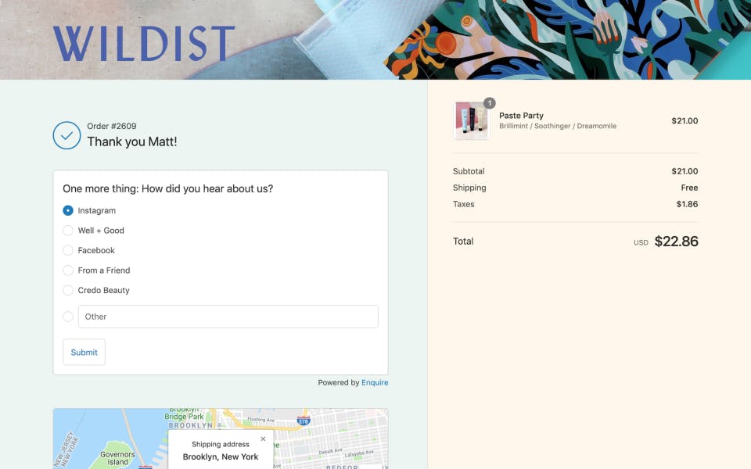Click the Wildist logo
Viewport: 751px width, 469px height.
pyautogui.click(x=144, y=44)
